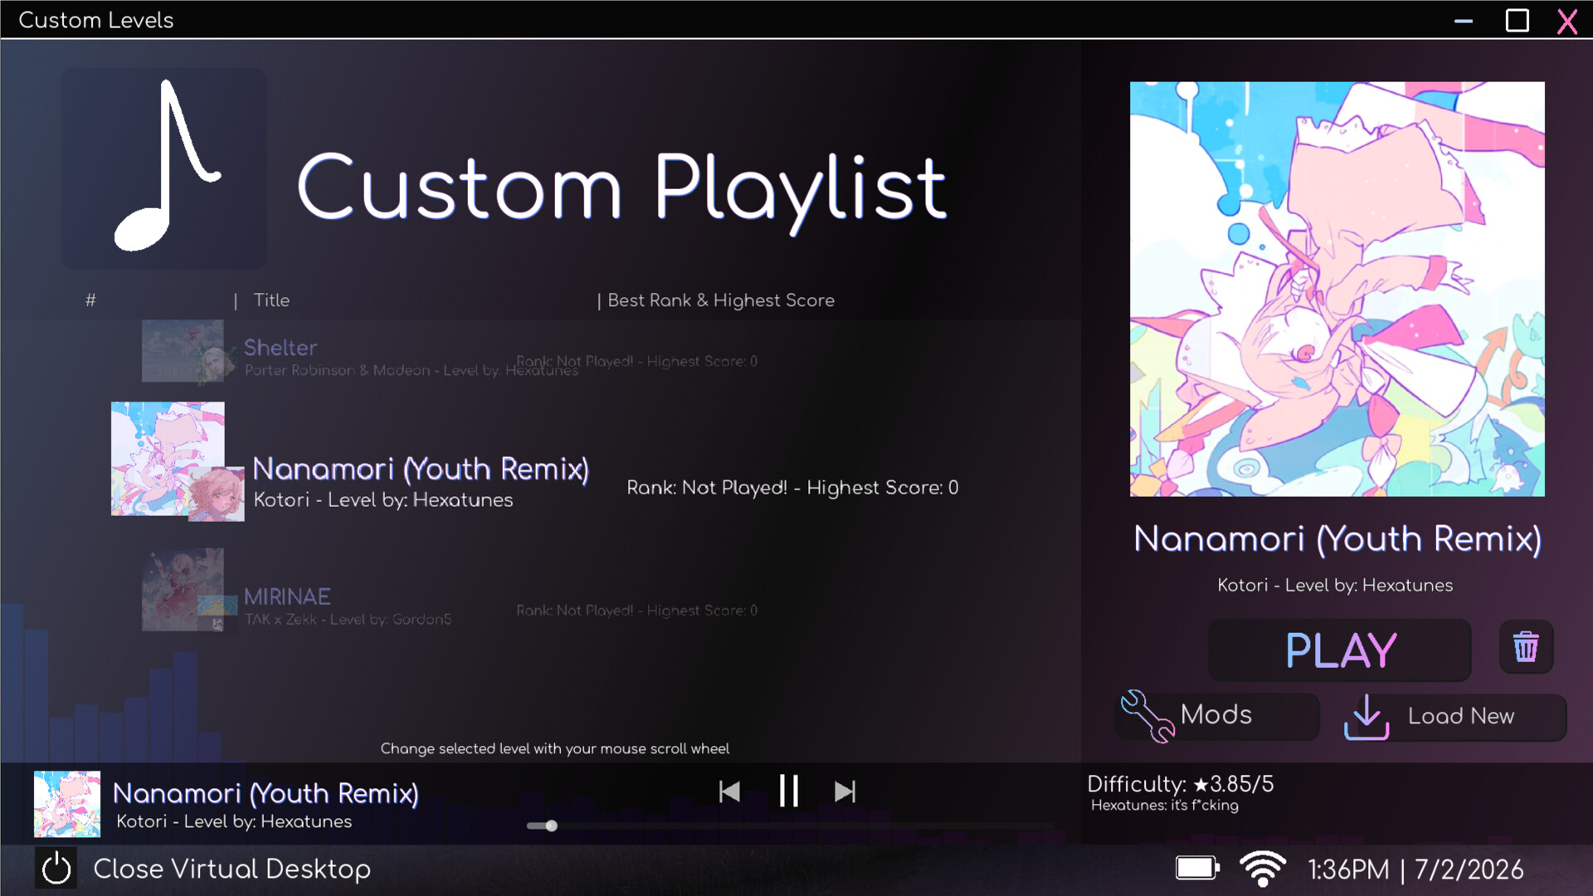The image size is (1593, 896).
Task: Click the now-playing Nanamori title in bottom bar
Action: click(265, 793)
